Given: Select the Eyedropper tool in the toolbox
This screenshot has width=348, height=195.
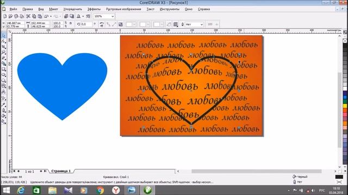Looking at the screenshot, I should point(4,105).
